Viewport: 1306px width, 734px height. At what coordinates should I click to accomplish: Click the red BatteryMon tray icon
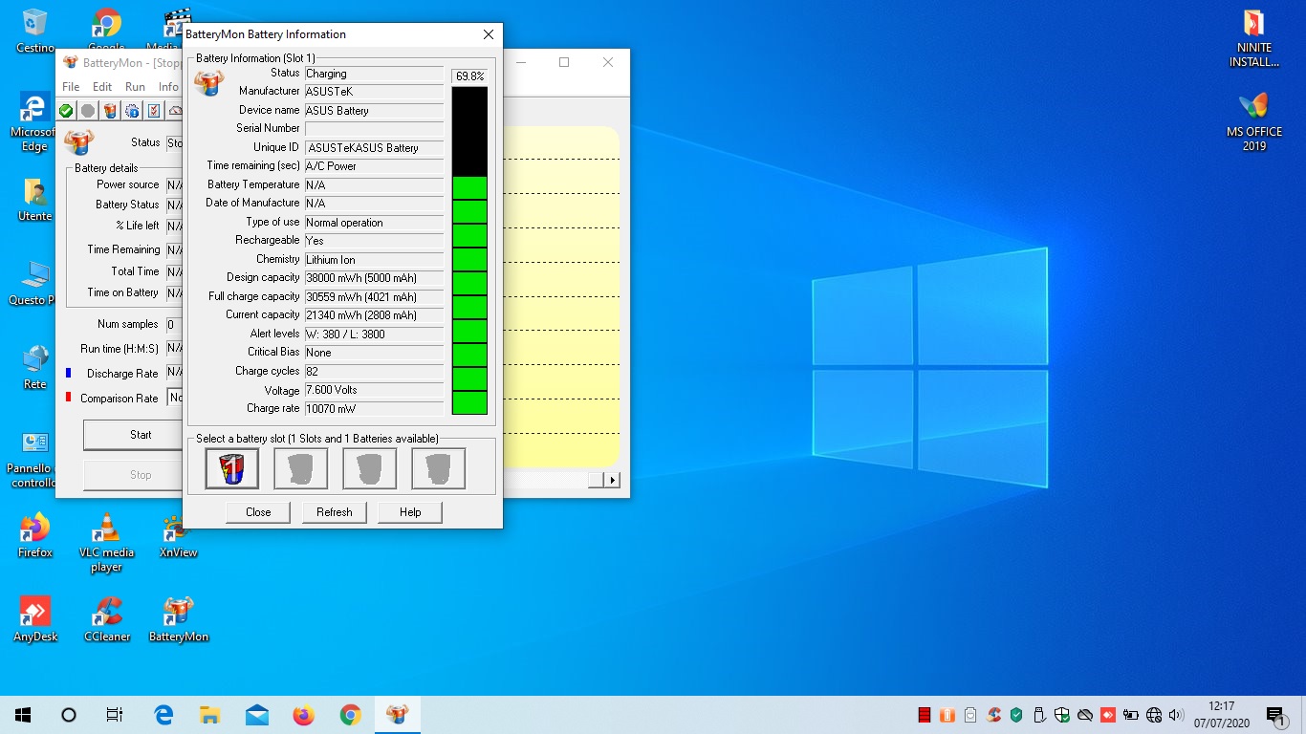pos(925,715)
